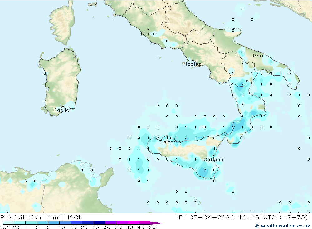Click the 0.1–0.5 mm legend swatch
This screenshot has height=229, width=312.
(8, 223)
